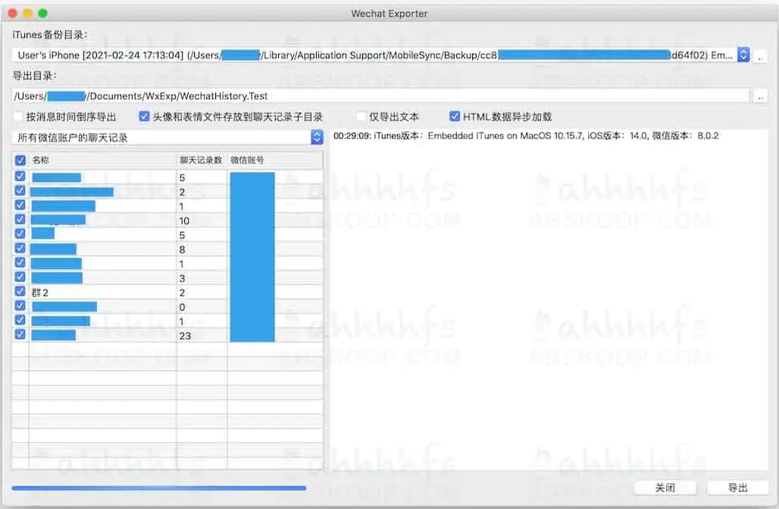Enable 按消息时间倒序导出 checkbox
This screenshot has width=779, height=509.
(x=18, y=115)
